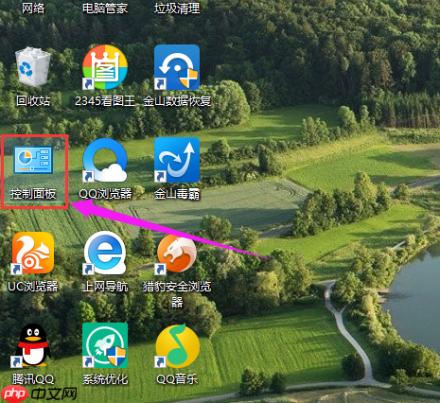440x403 pixels.
Task: Click the 金山毒霸 text label
Action: [x=177, y=194]
